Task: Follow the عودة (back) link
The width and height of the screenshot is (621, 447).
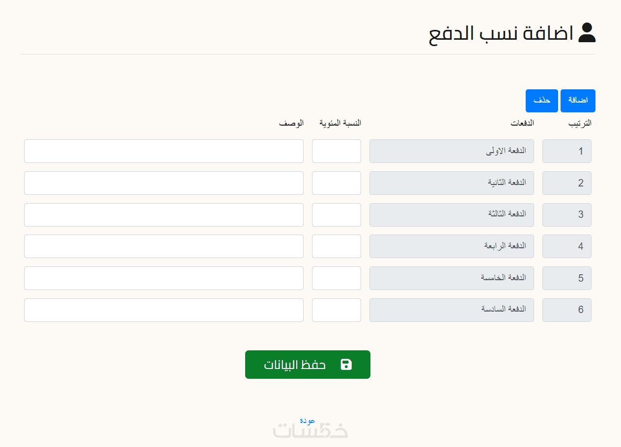Action: tap(308, 421)
